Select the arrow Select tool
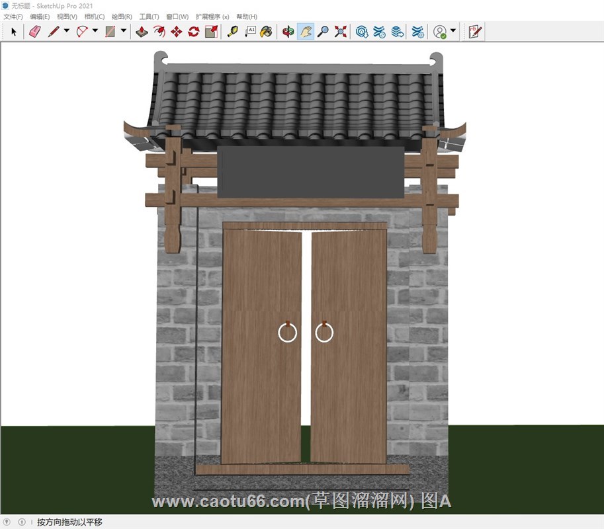The height and width of the screenshot is (529, 604). pyautogui.click(x=14, y=31)
